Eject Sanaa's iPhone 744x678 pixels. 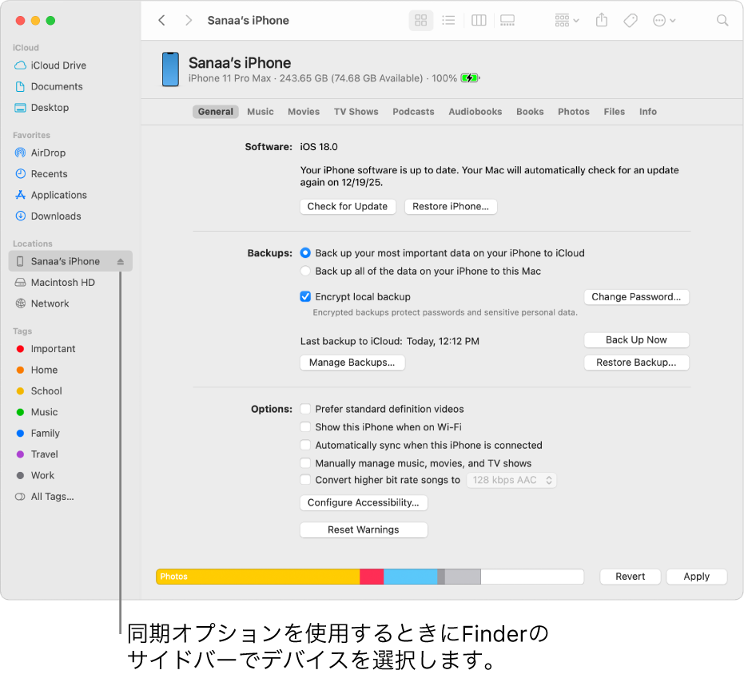tap(121, 261)
